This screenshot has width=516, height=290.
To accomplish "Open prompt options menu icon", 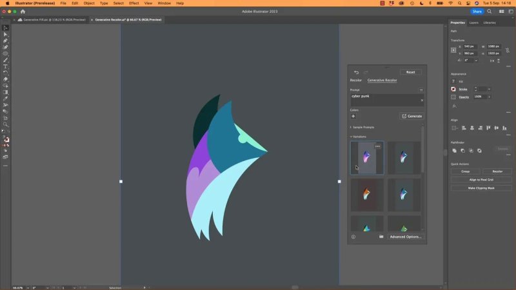I will tap(421, 90).
